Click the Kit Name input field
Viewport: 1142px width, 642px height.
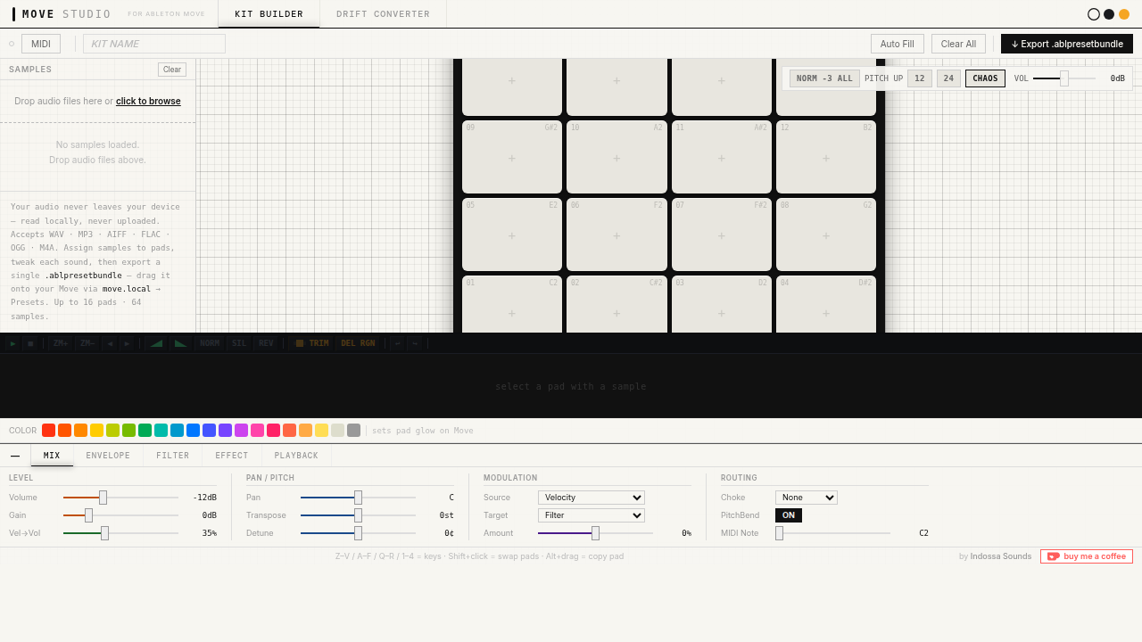(154, 44)
